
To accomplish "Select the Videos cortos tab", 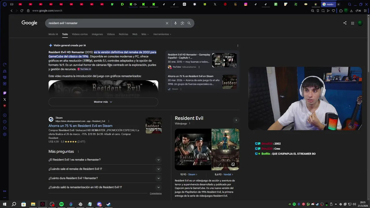I will (x=80, y=34).
